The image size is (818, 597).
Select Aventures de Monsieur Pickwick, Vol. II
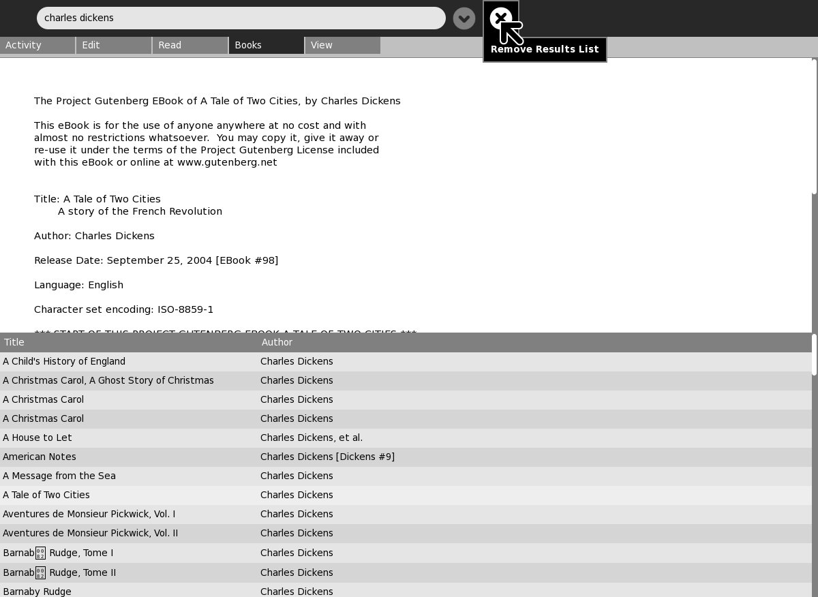(x=90, y=533)
